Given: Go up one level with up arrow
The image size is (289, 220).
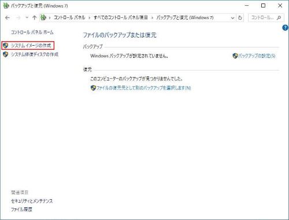Looking at the screenshot, I should click(34, 18).
